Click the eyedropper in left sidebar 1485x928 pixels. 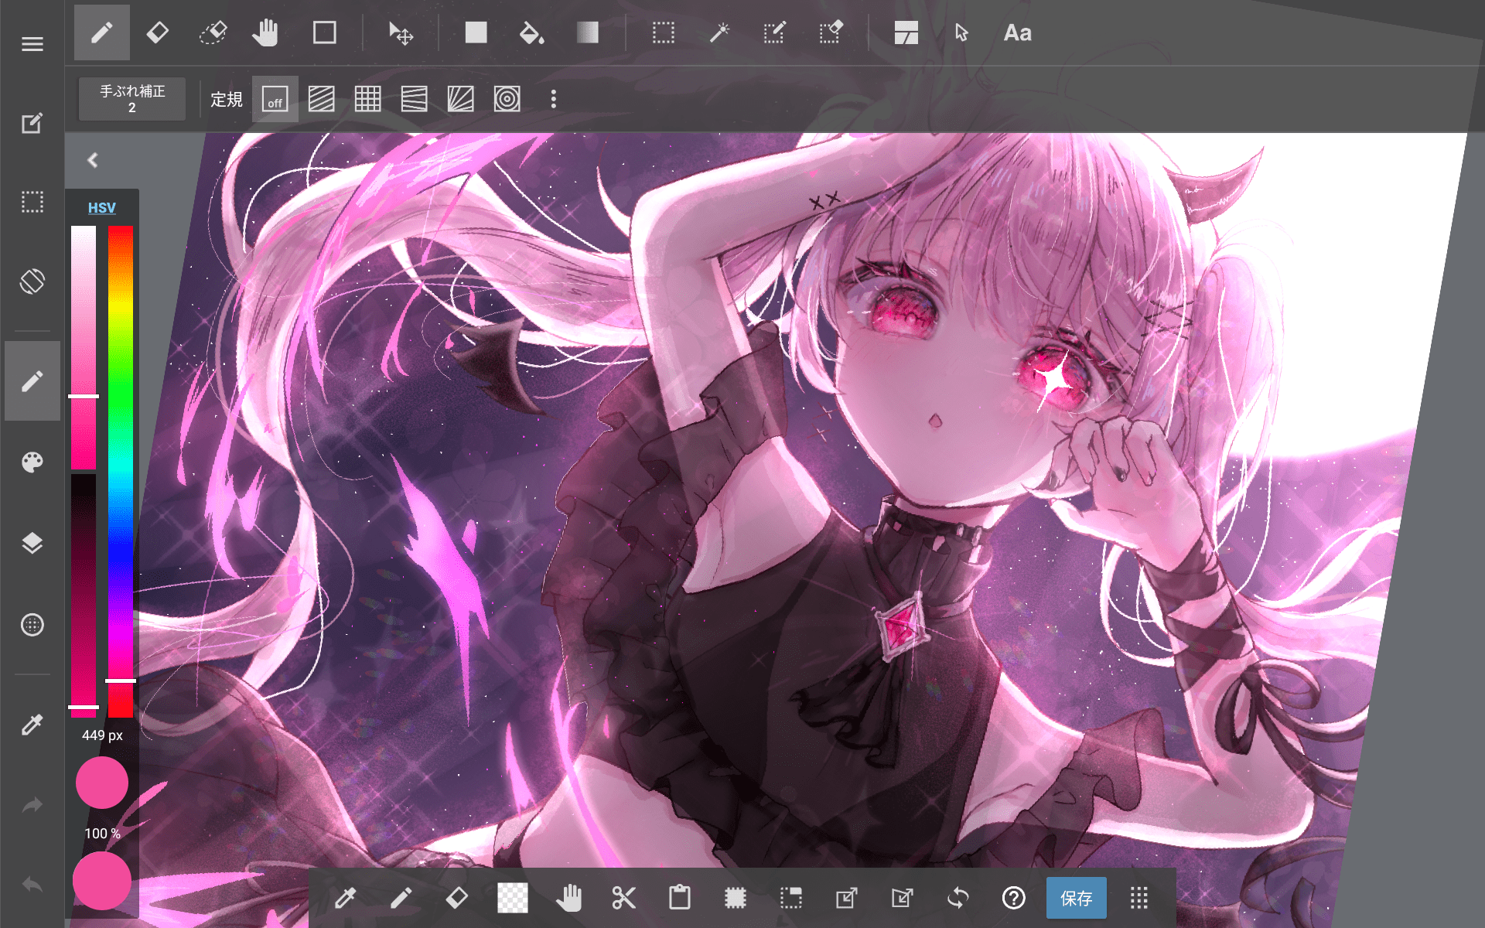[32, 725]
